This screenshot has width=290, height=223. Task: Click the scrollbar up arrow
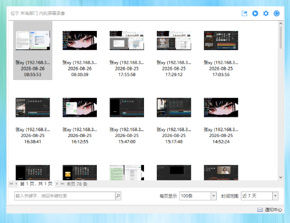pyautogui.click(x=281, y=24)
